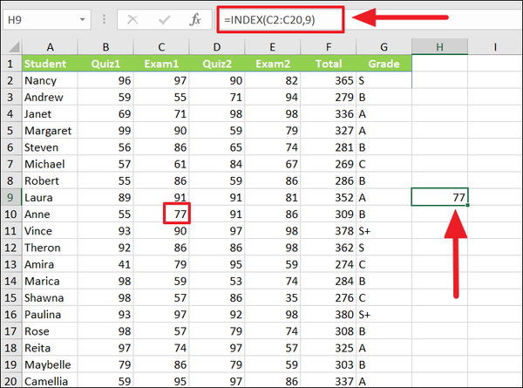Click the Quiz2 header cell
Viewport: 523px width, 388px height.
click(x=217, y=64)
